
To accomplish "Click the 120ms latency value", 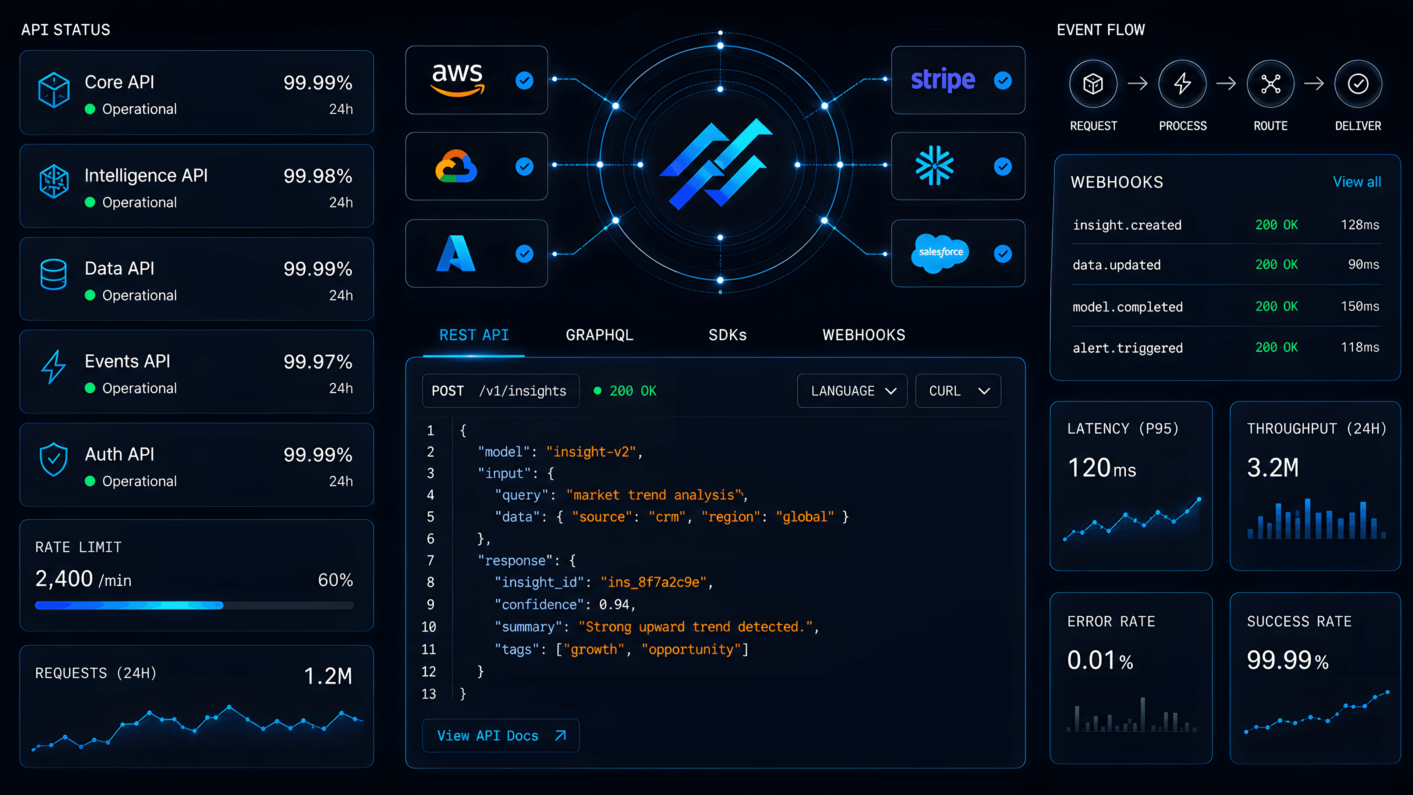I will tap(1101, 468).
